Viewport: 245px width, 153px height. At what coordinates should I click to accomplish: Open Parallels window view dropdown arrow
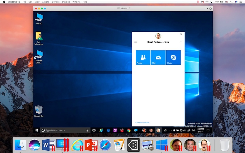click(207, 8)
